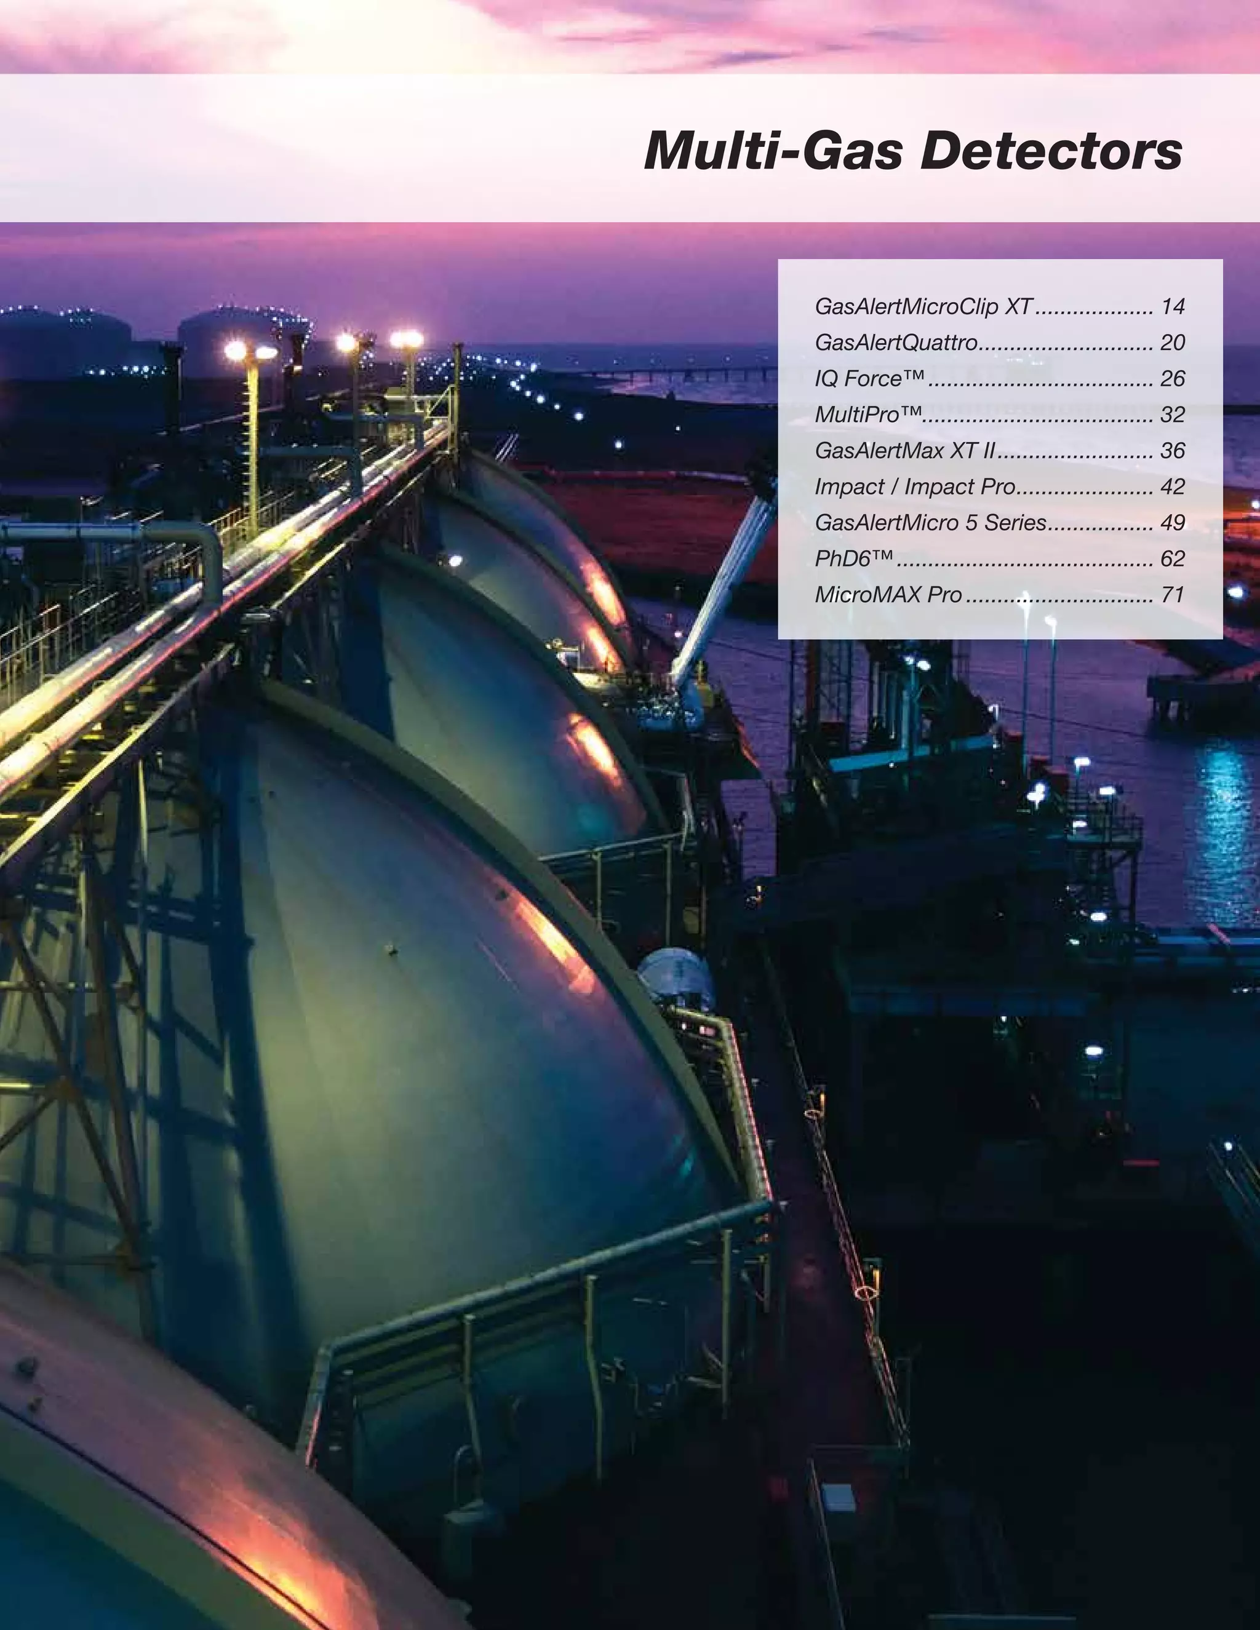Open the GasAlertQuattro contents entry
The width and height of the screenshot is (1260, 1630).
point(896,343)
